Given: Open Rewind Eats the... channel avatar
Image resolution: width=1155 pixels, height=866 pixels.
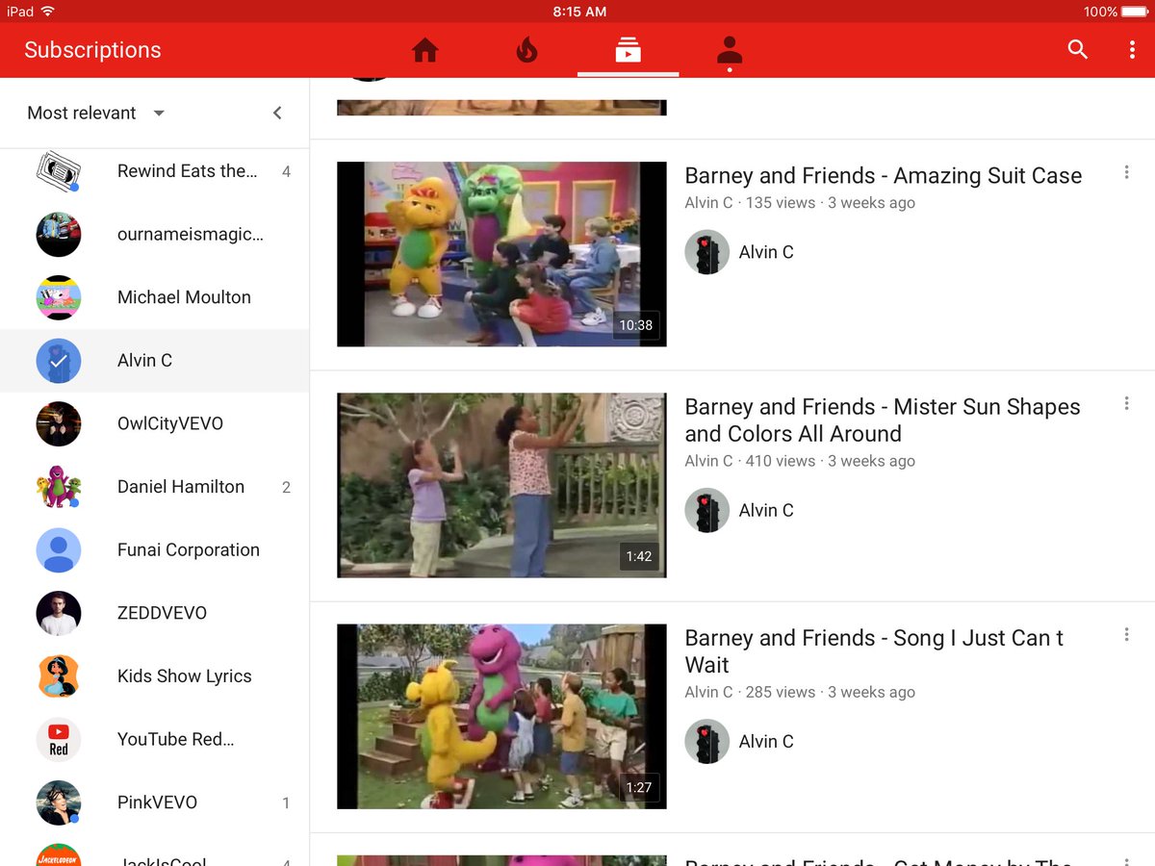Looking at the screenshot, I should [x=59, y=171].
